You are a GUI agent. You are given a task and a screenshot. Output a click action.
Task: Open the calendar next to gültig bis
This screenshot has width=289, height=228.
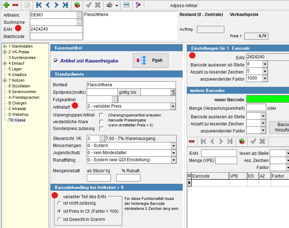(173, 92)
